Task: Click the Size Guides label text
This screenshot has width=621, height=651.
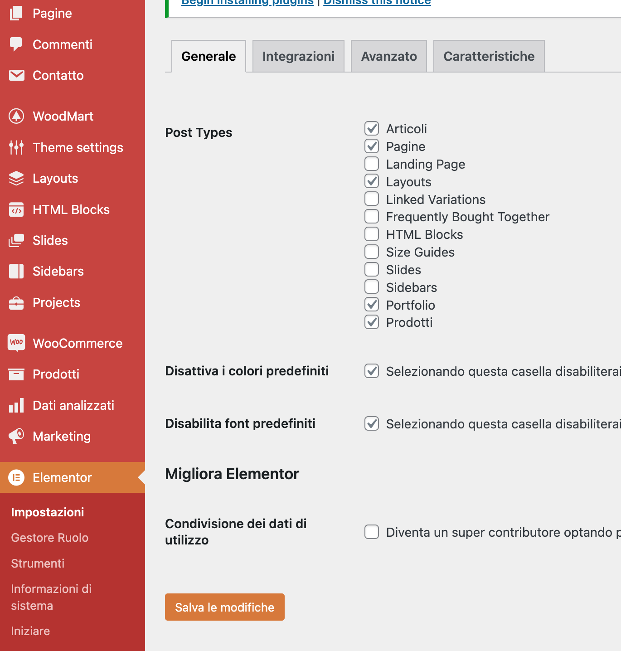Action: (x=420, y=252)
